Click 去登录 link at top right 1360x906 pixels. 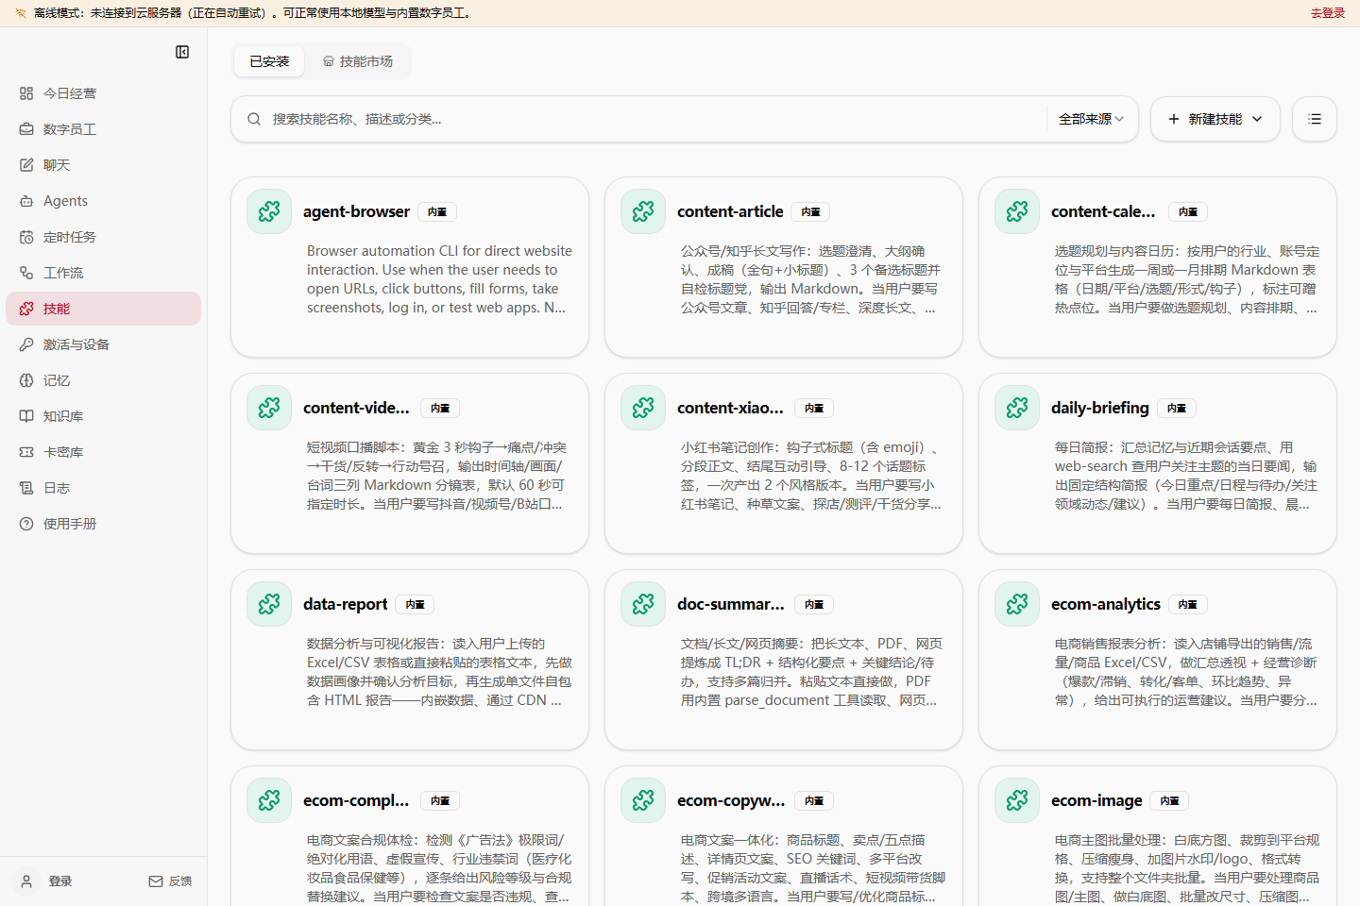1327,13
